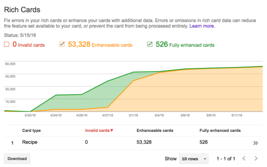Sort by Card type column header
This screenshot has width=267, height=167.
tap(31, 131)
